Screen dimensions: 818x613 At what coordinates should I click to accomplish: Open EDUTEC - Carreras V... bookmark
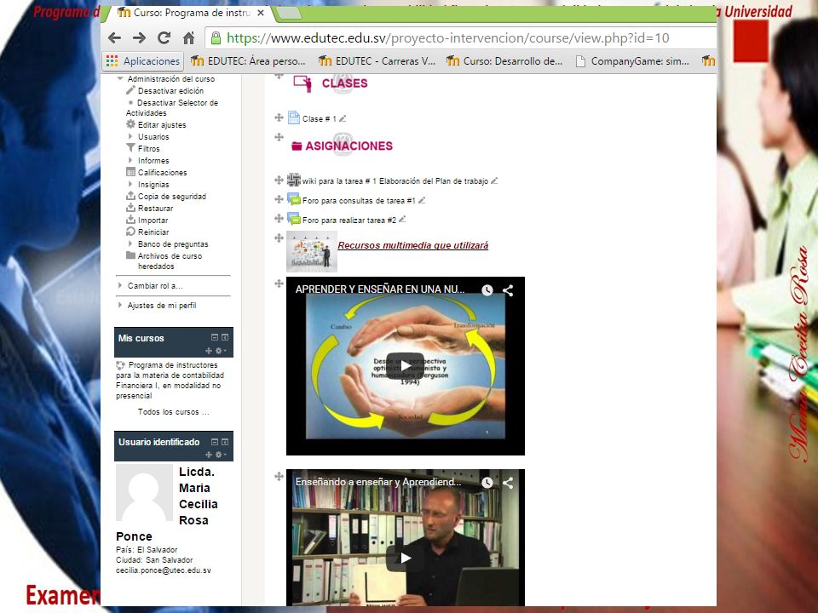point(377,61)
